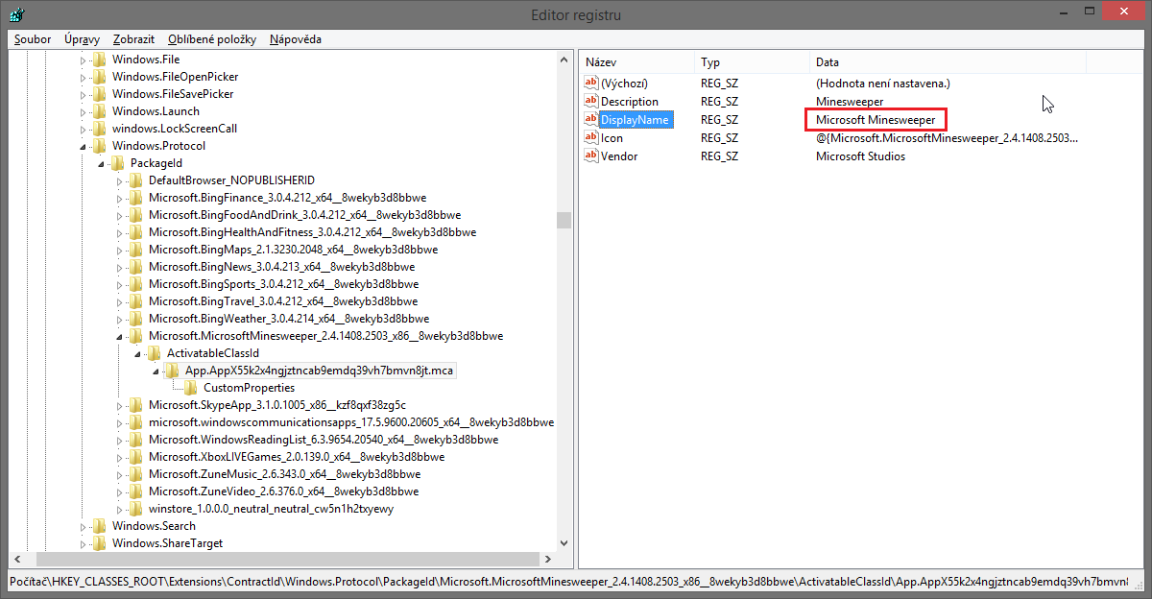Click the folder icon of windows.LockScreenCall
1152x599 pixels.
tap(99, 129)
